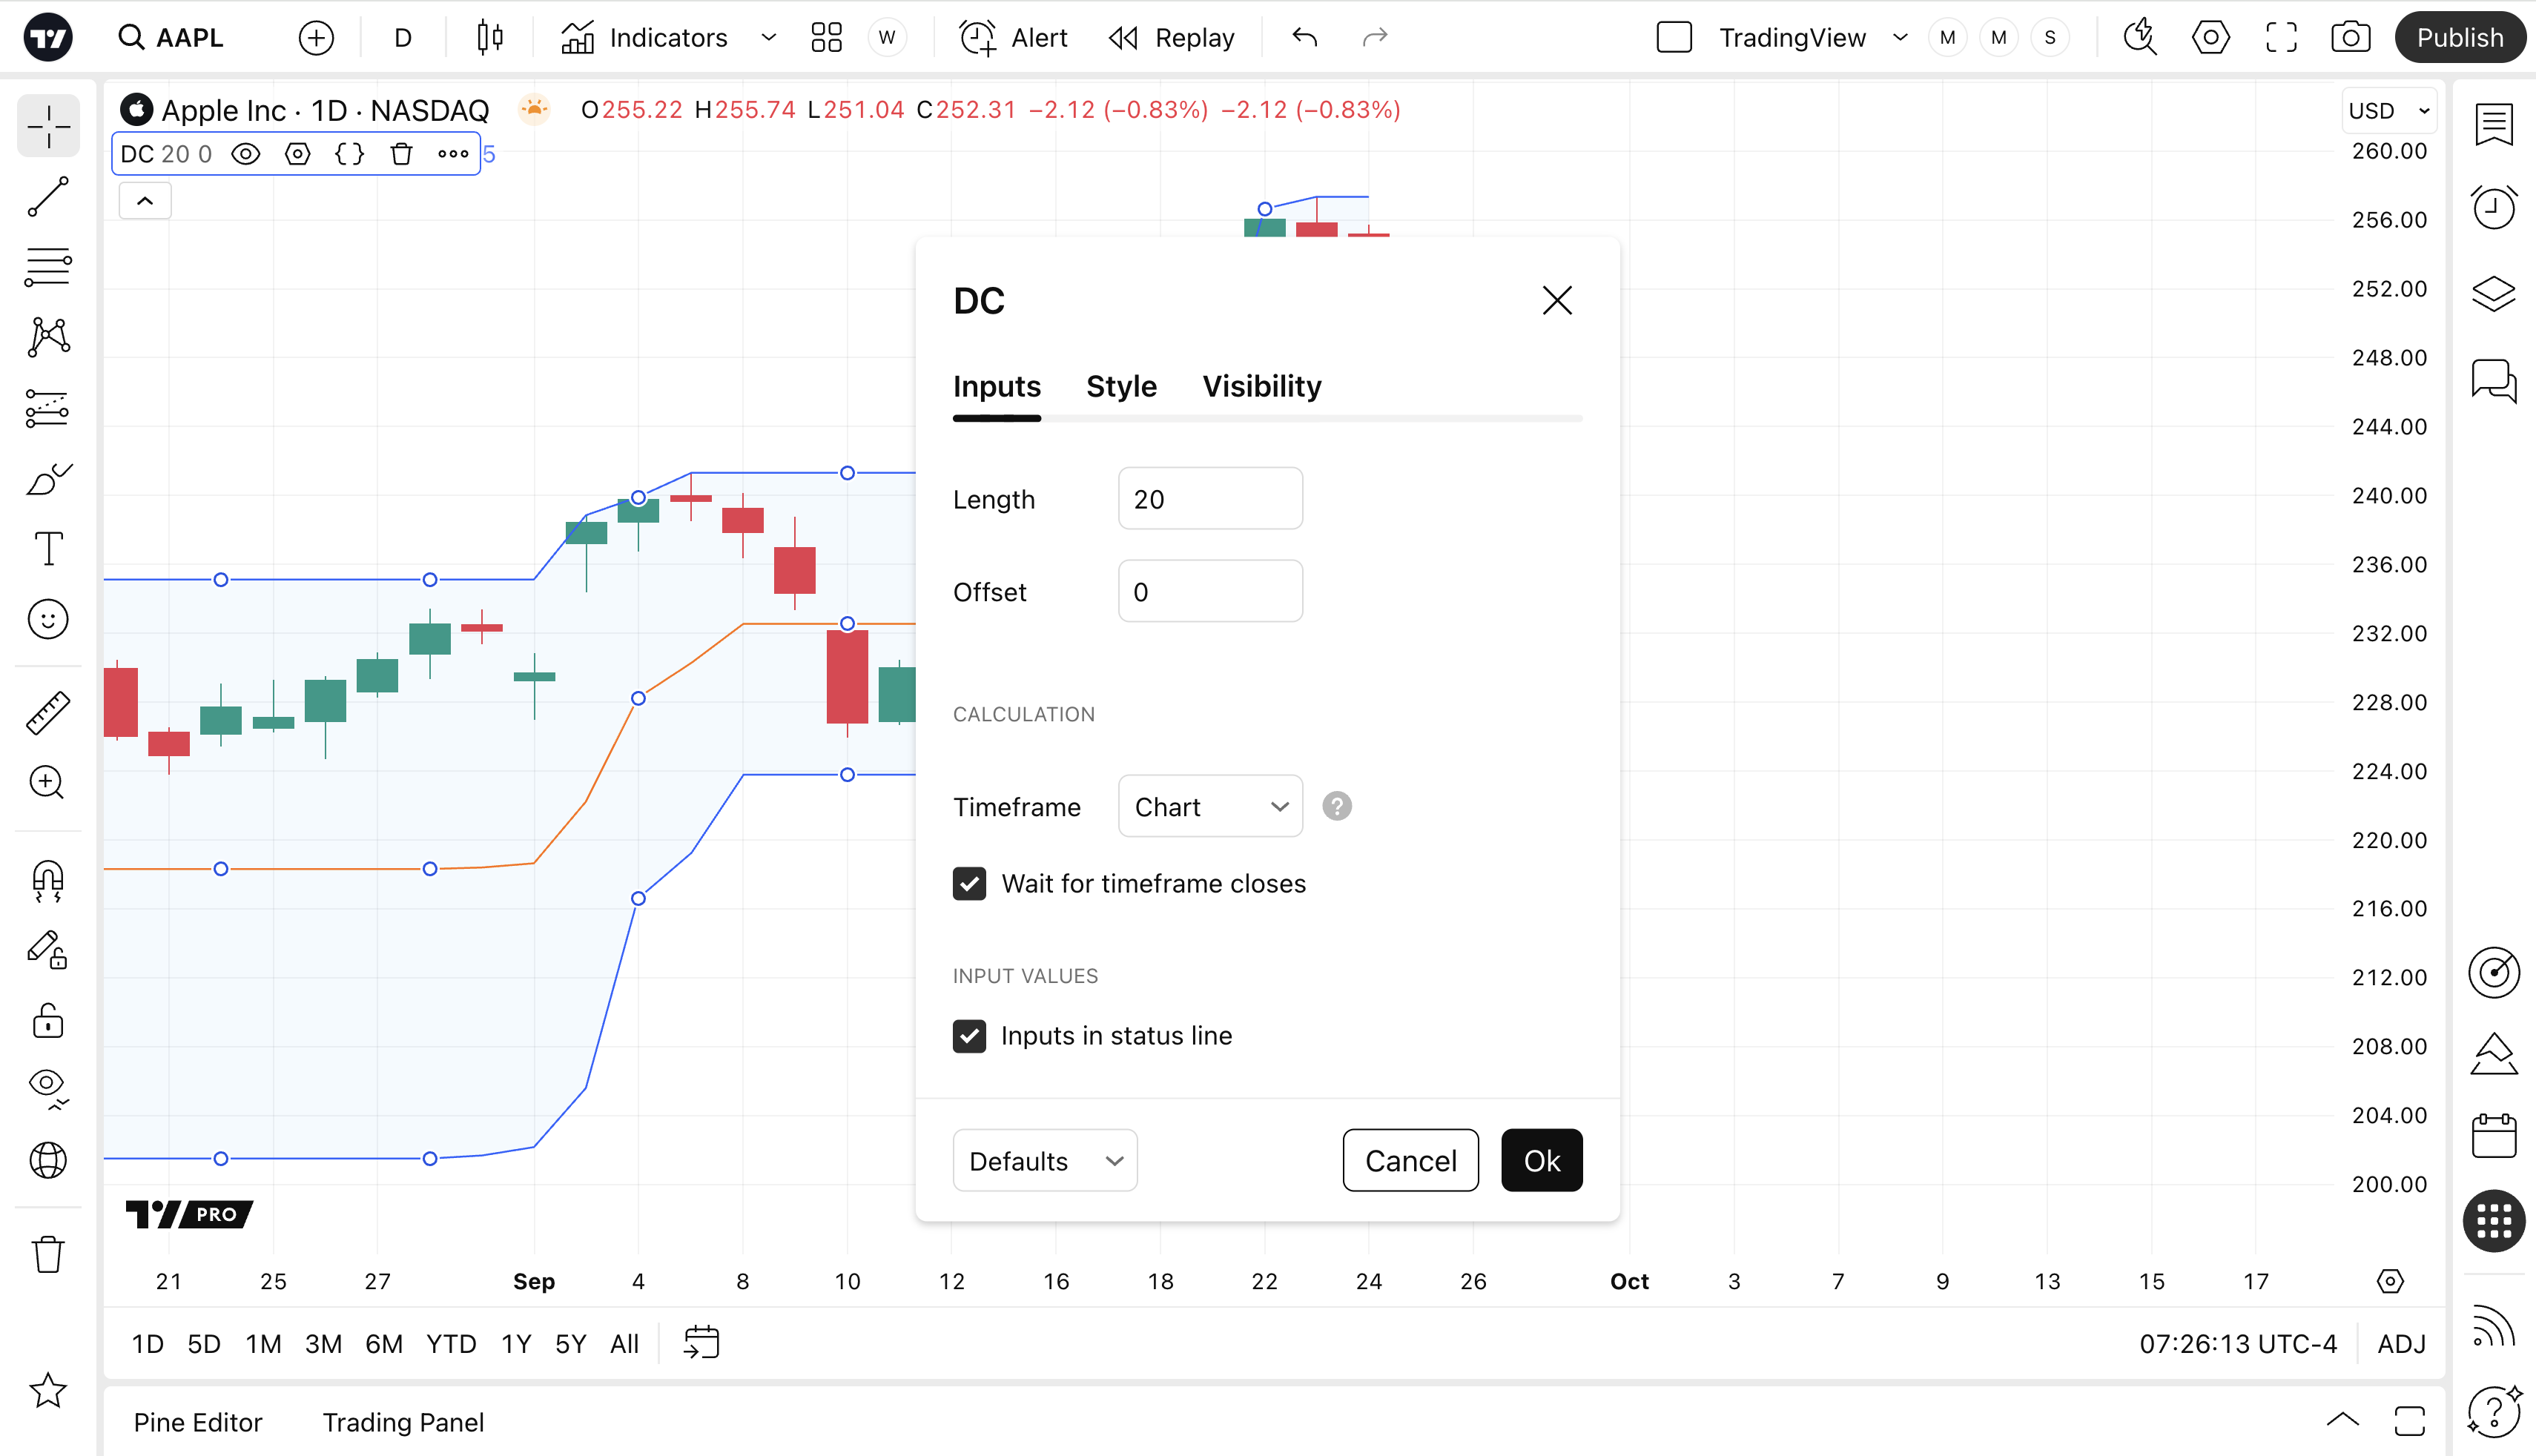Select the Trend Line drawing tool
Screen dimensions: 2536x1456
pyautogui.click(x=48, y=197)
